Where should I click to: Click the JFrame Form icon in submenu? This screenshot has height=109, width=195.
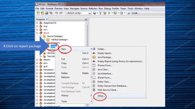94,65
